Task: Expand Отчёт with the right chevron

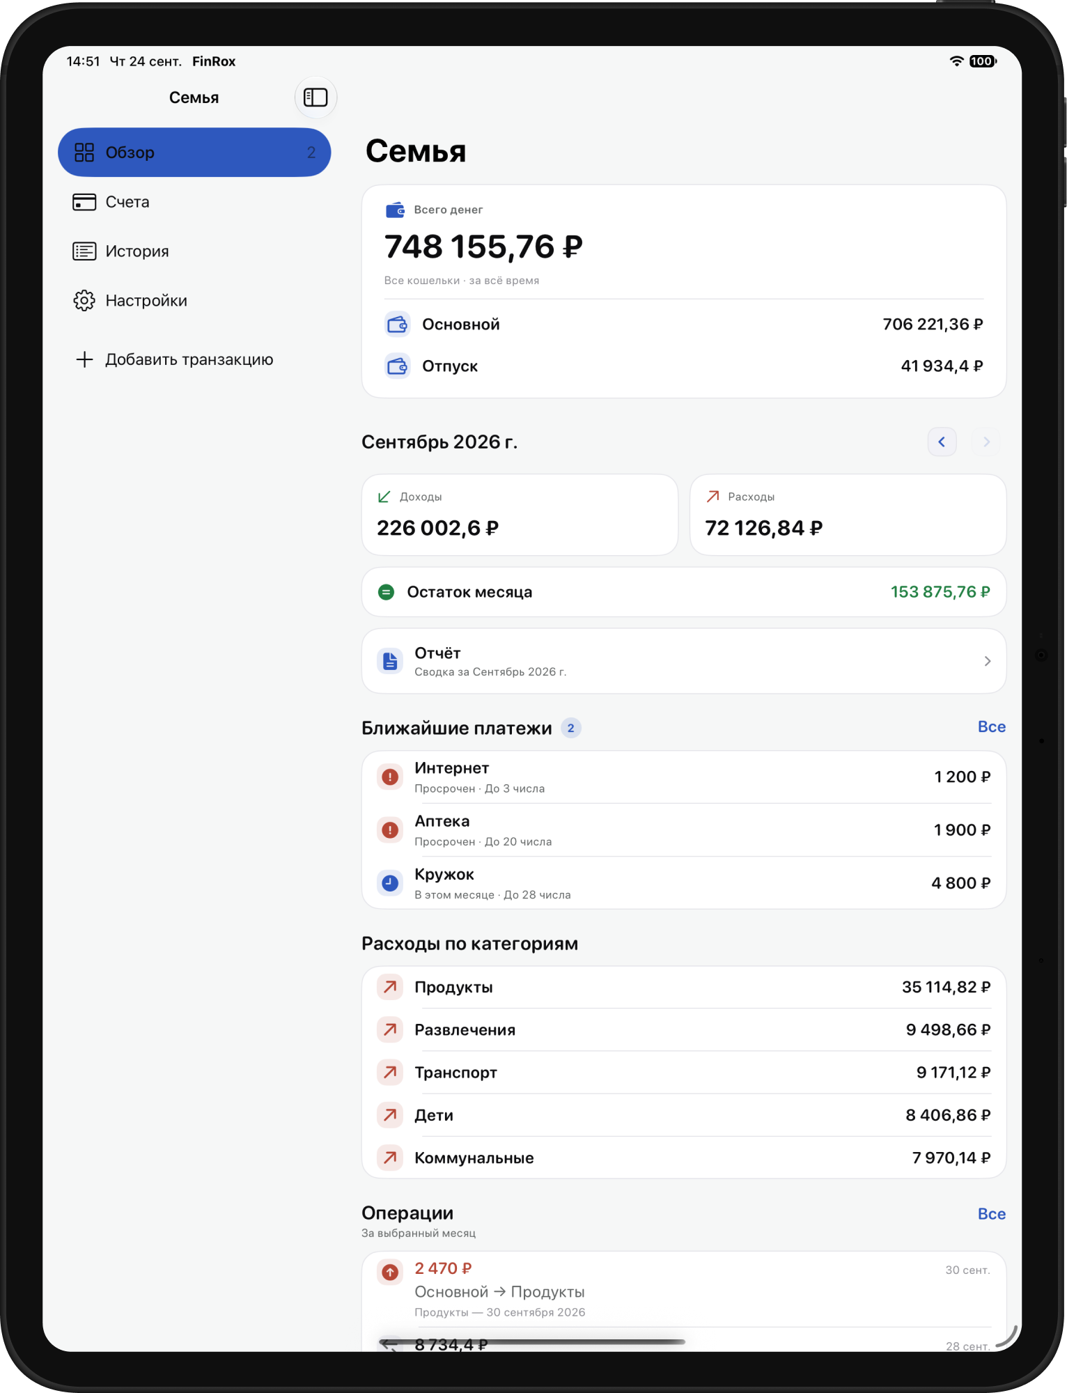Action: [x=987, y=661]
